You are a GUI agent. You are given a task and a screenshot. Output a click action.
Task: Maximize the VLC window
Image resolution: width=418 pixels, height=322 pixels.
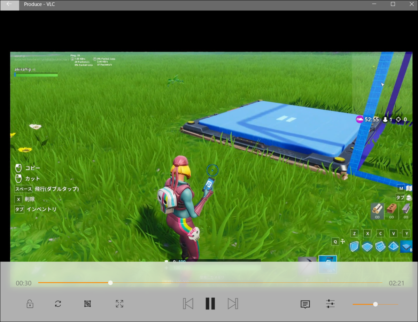coord(393,4)
